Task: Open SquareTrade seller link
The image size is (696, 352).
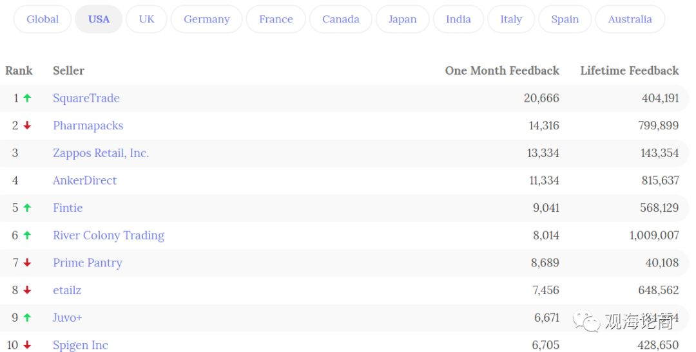Action: coord(86,98)
